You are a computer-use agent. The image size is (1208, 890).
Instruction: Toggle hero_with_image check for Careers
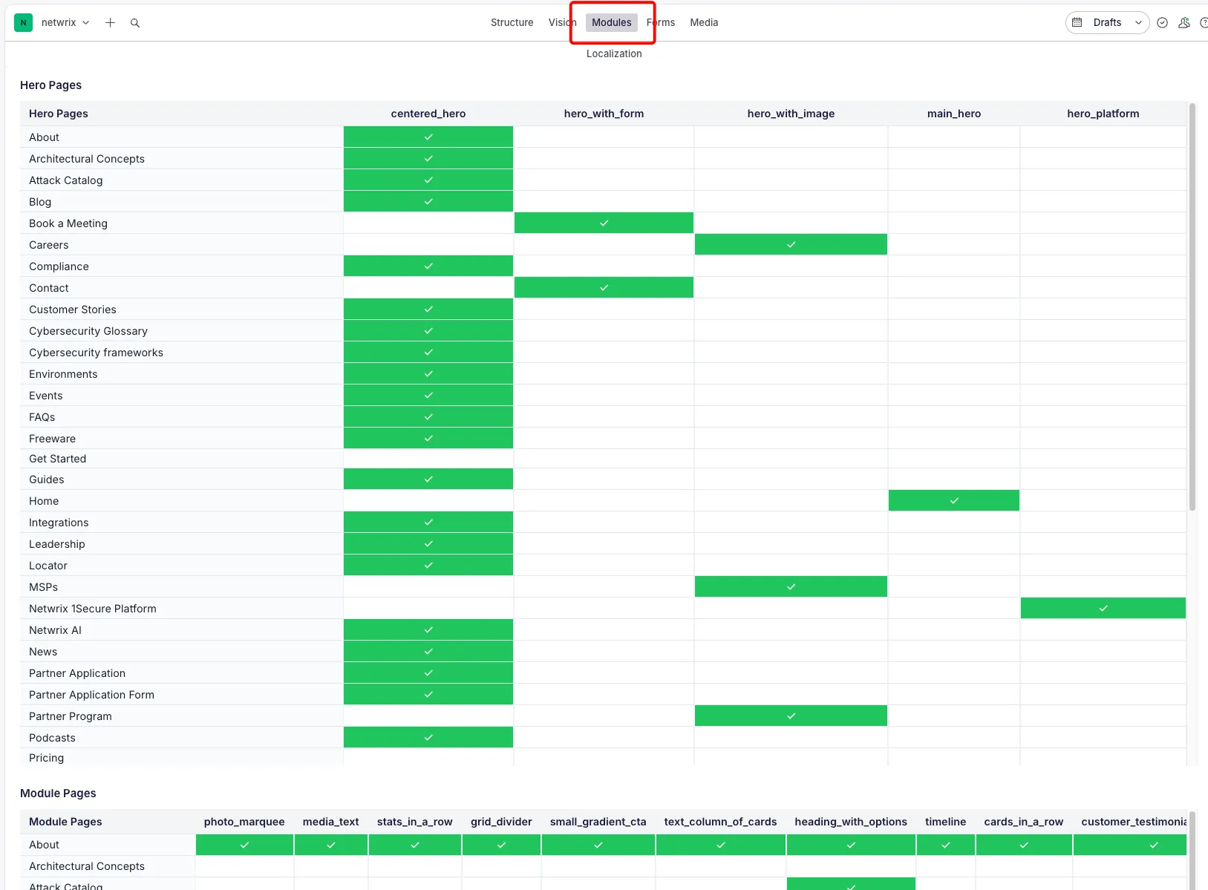[791, 244]
